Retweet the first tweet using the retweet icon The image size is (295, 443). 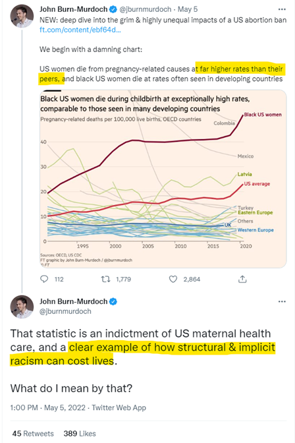click(105, 279)
